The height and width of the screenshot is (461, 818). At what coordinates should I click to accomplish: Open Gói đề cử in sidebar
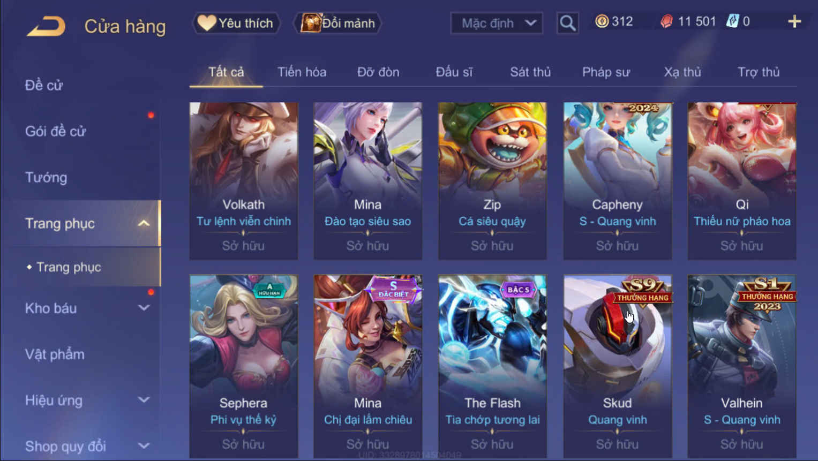tap(55, 131)
